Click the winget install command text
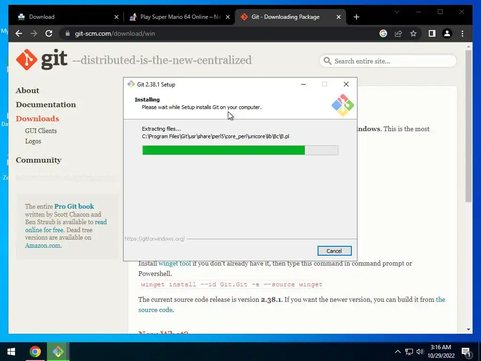Screen dimensions: 481x361 (x=232, y=284)
